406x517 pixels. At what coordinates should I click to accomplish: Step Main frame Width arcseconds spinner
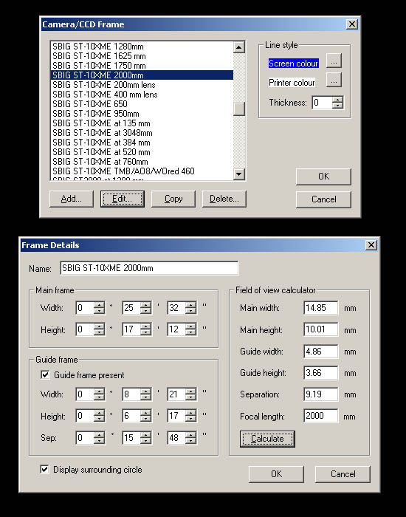click(x=190, y=308)
